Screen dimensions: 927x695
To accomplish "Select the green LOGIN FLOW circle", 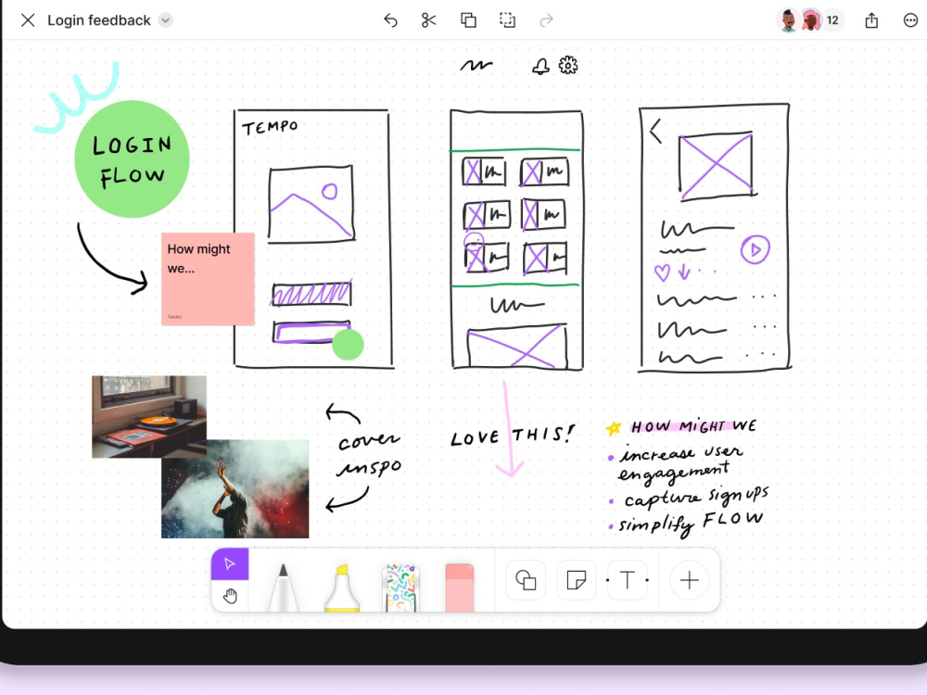I will (x=132, y=159).
